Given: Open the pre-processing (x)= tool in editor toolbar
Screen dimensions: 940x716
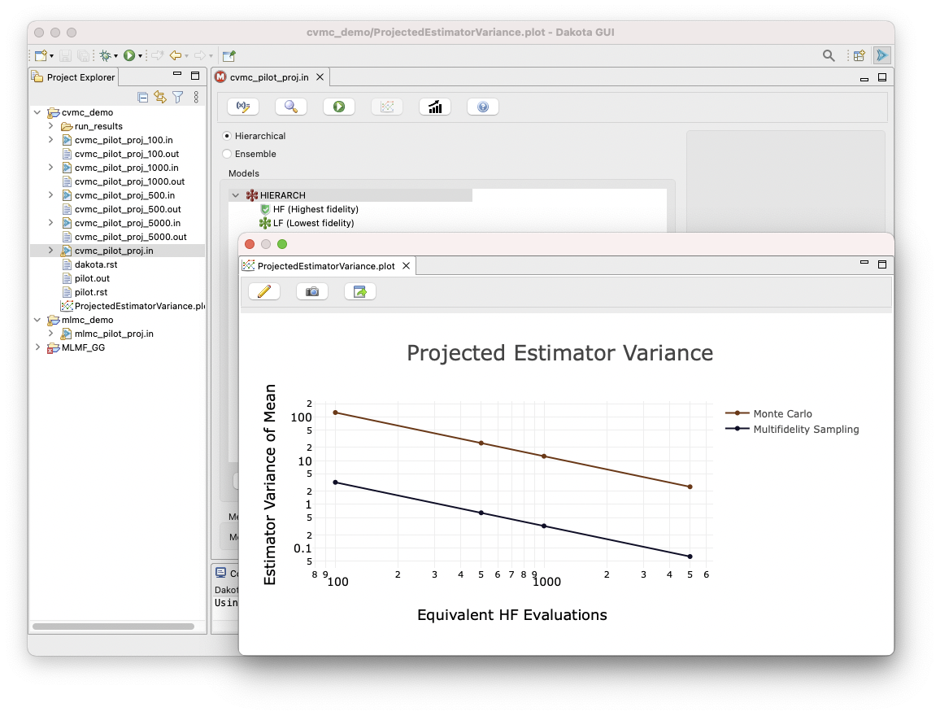Looking at the screenshot, I should coord(242,107).
